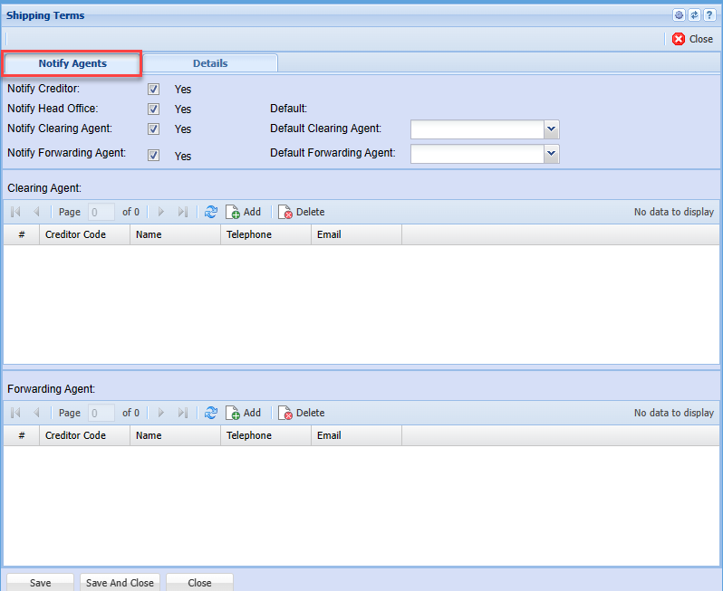Click the Forwarding Agent page number field

(101, 413)
